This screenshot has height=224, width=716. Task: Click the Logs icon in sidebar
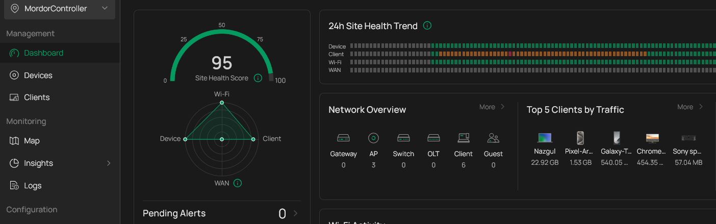[14, 186]
